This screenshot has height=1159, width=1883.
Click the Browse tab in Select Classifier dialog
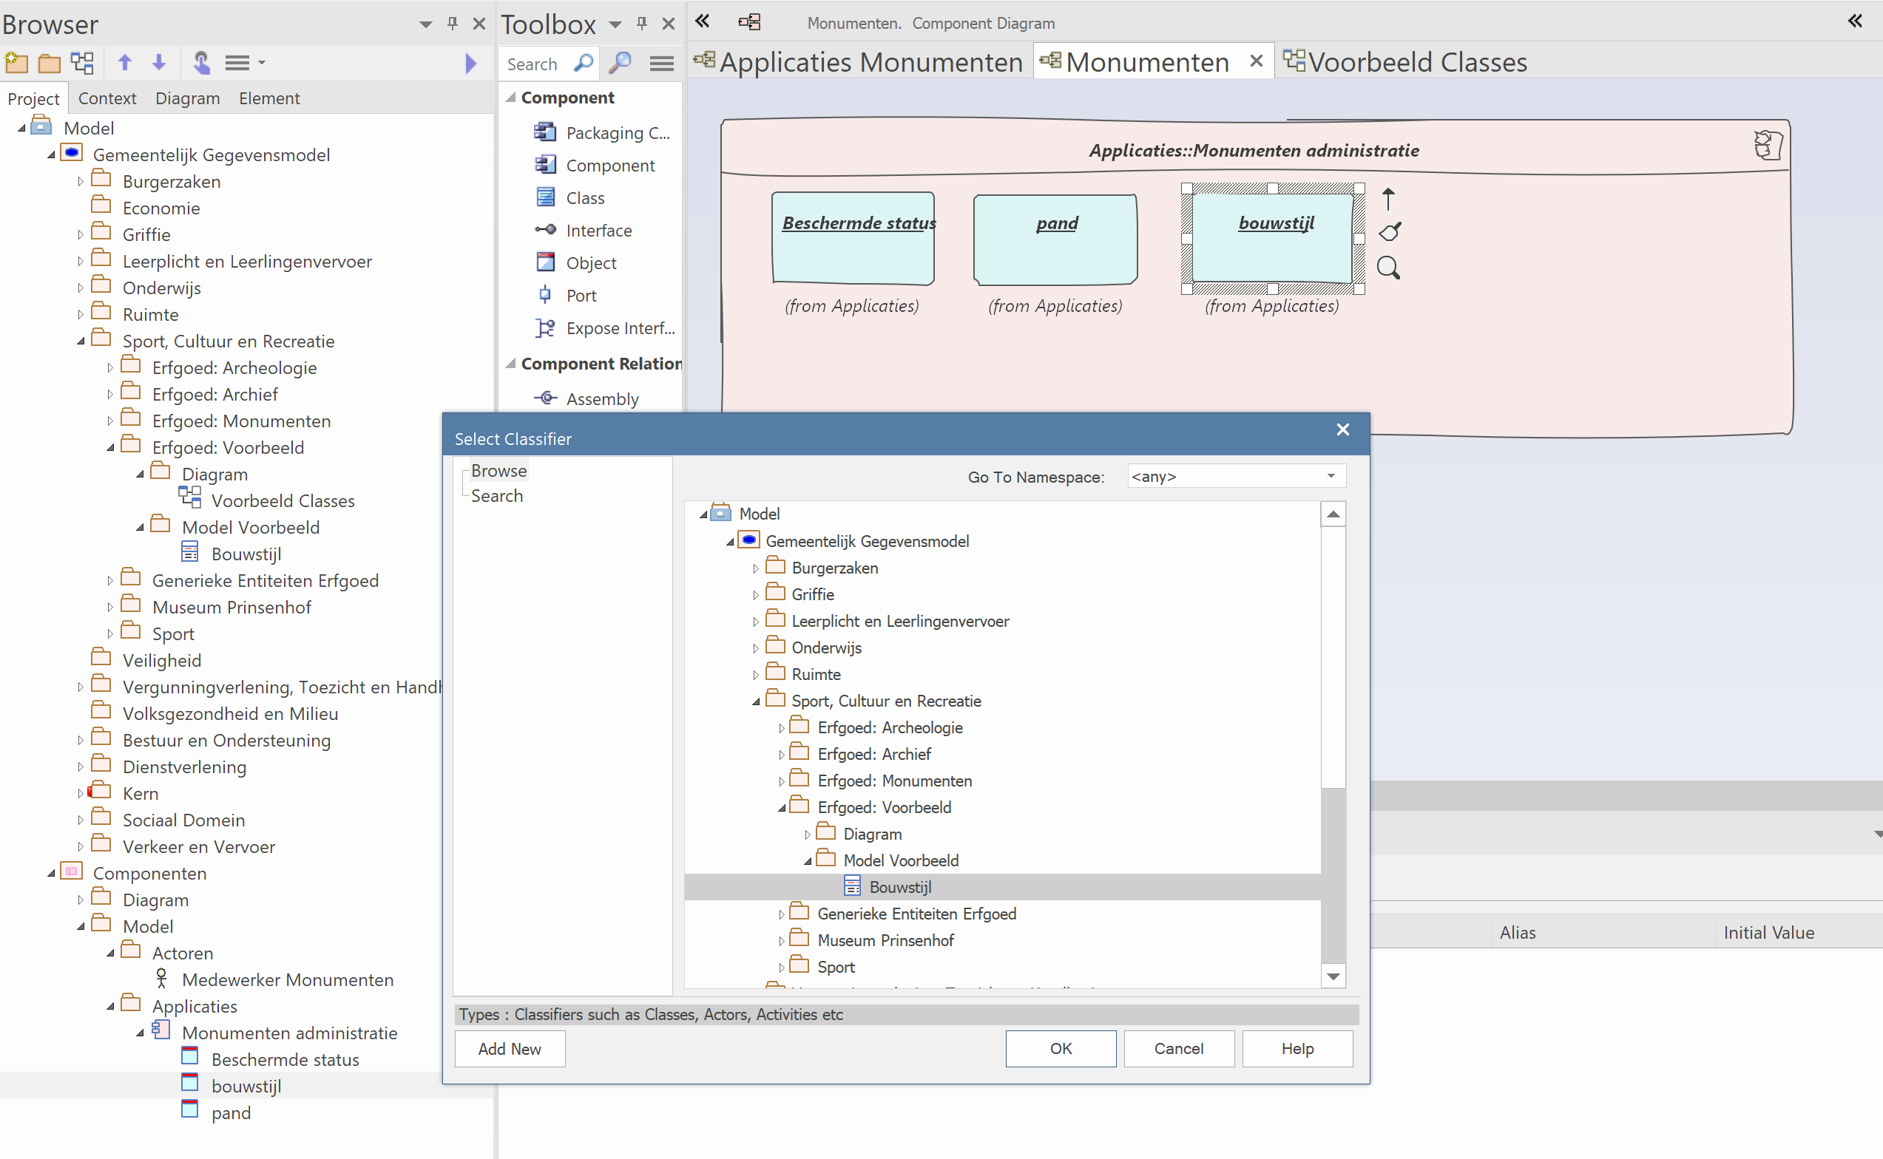(498, 469)
